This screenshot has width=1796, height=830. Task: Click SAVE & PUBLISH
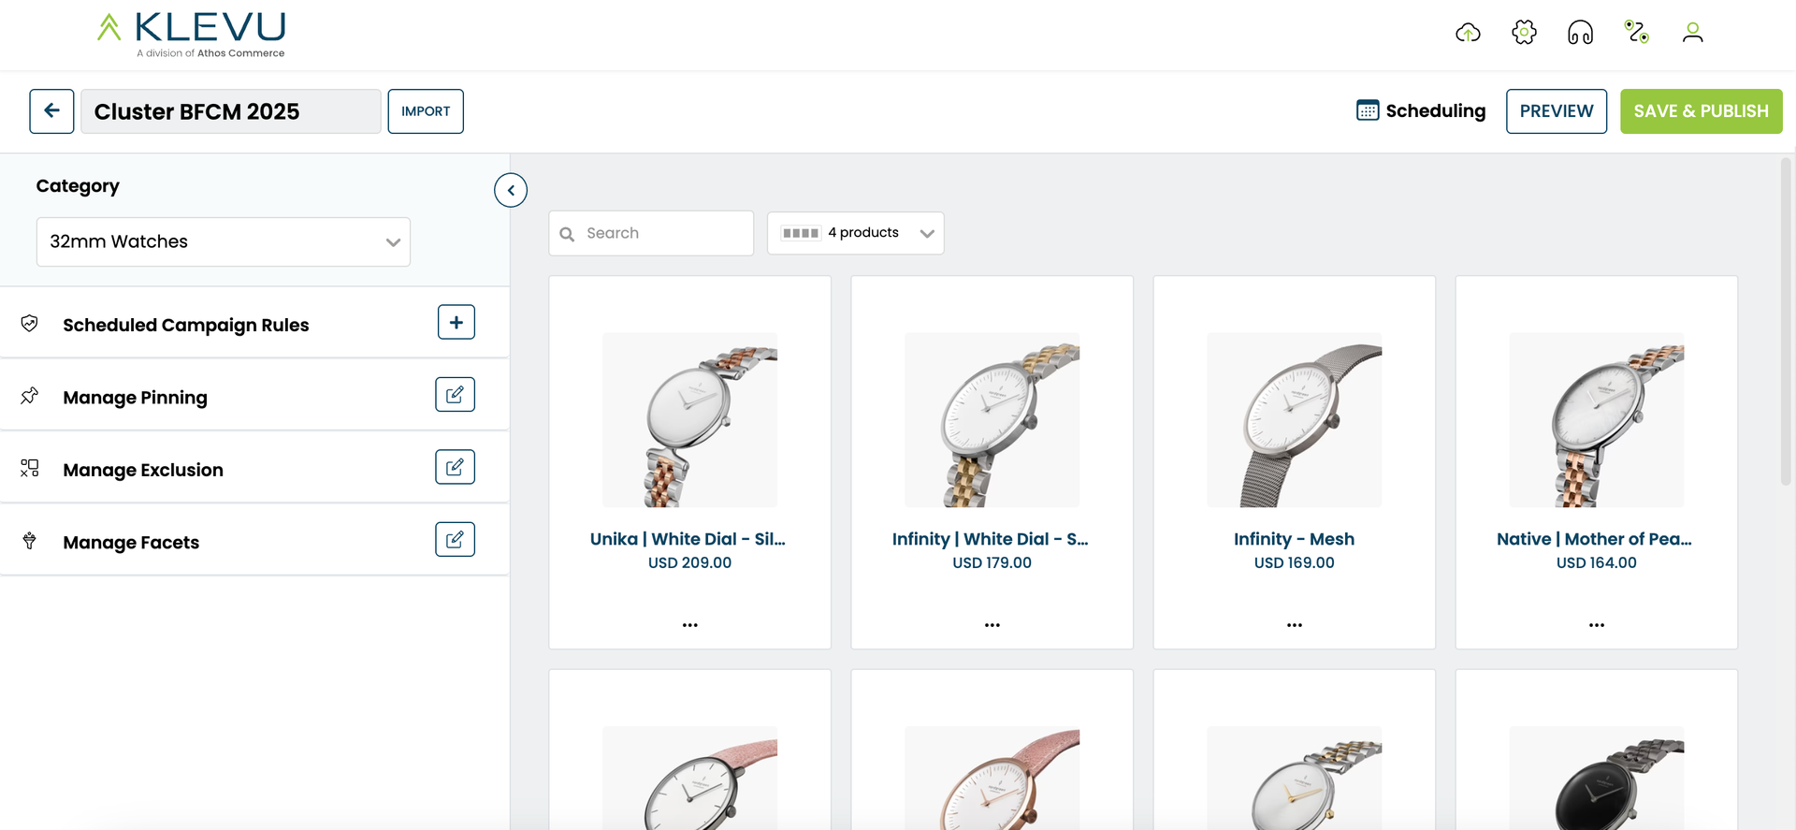click(1702, 111)
